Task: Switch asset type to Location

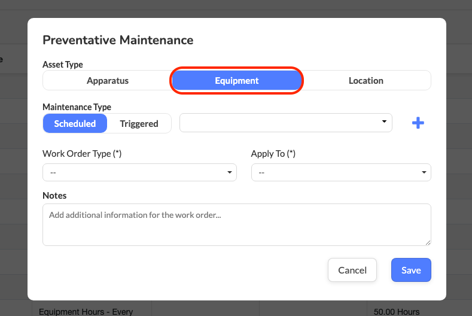Action: (x=366, y=80)
